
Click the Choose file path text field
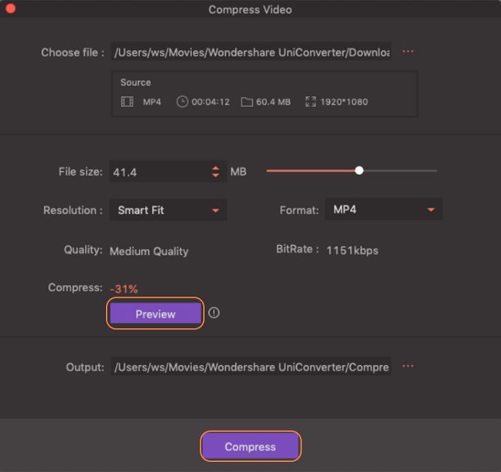250,52
